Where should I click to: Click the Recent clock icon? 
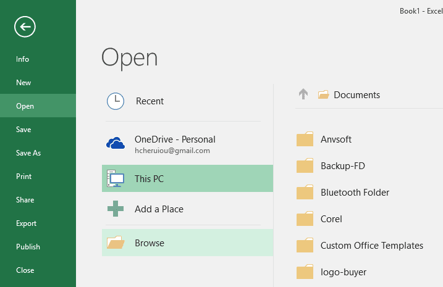(116, 101)
